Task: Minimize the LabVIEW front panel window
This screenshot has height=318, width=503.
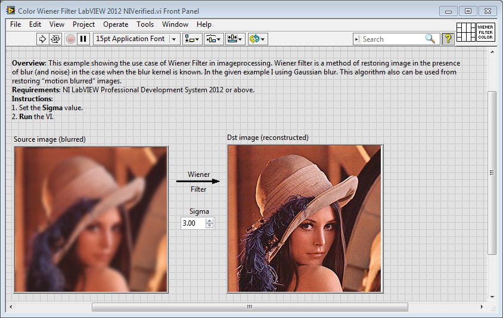Action: point(448,11)
